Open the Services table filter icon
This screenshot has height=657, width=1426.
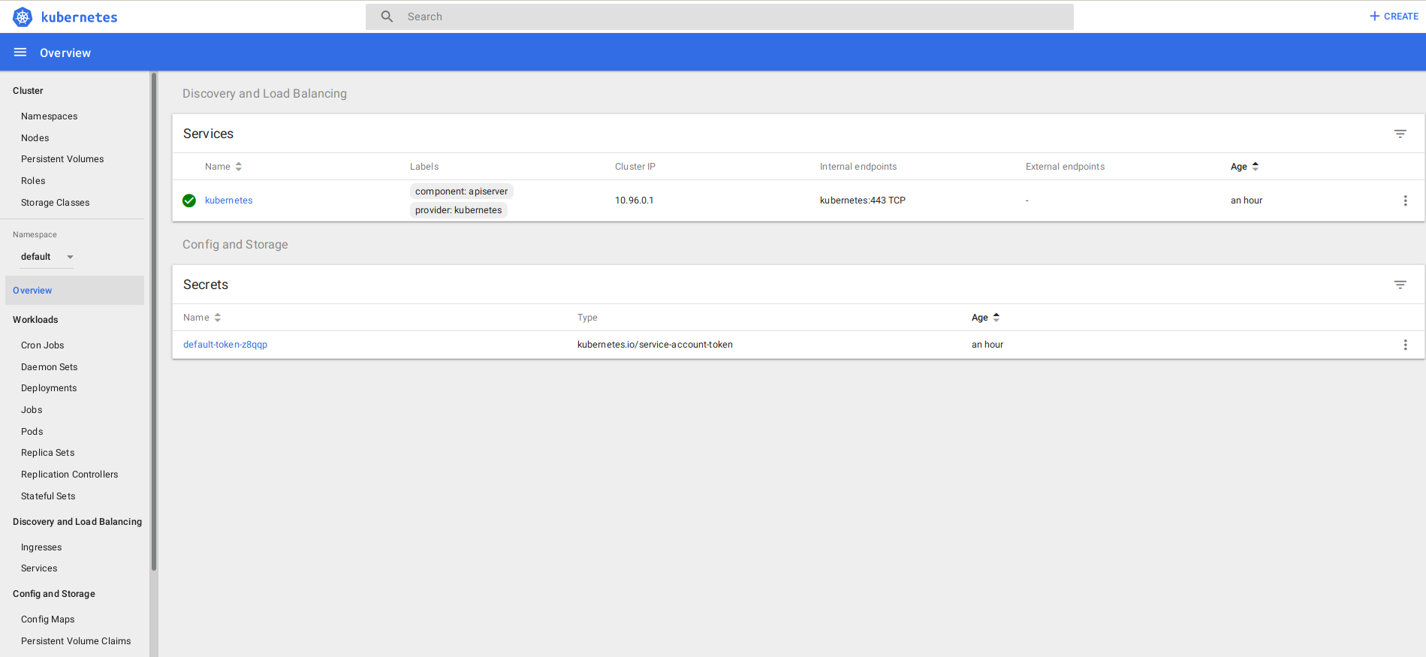(1400, 134)
